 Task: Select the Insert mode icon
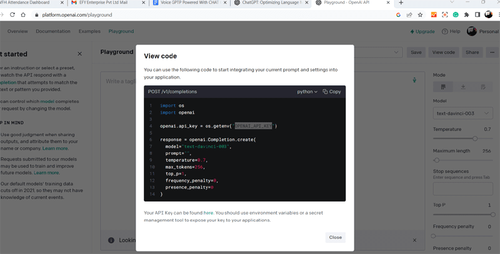[463, 87]
